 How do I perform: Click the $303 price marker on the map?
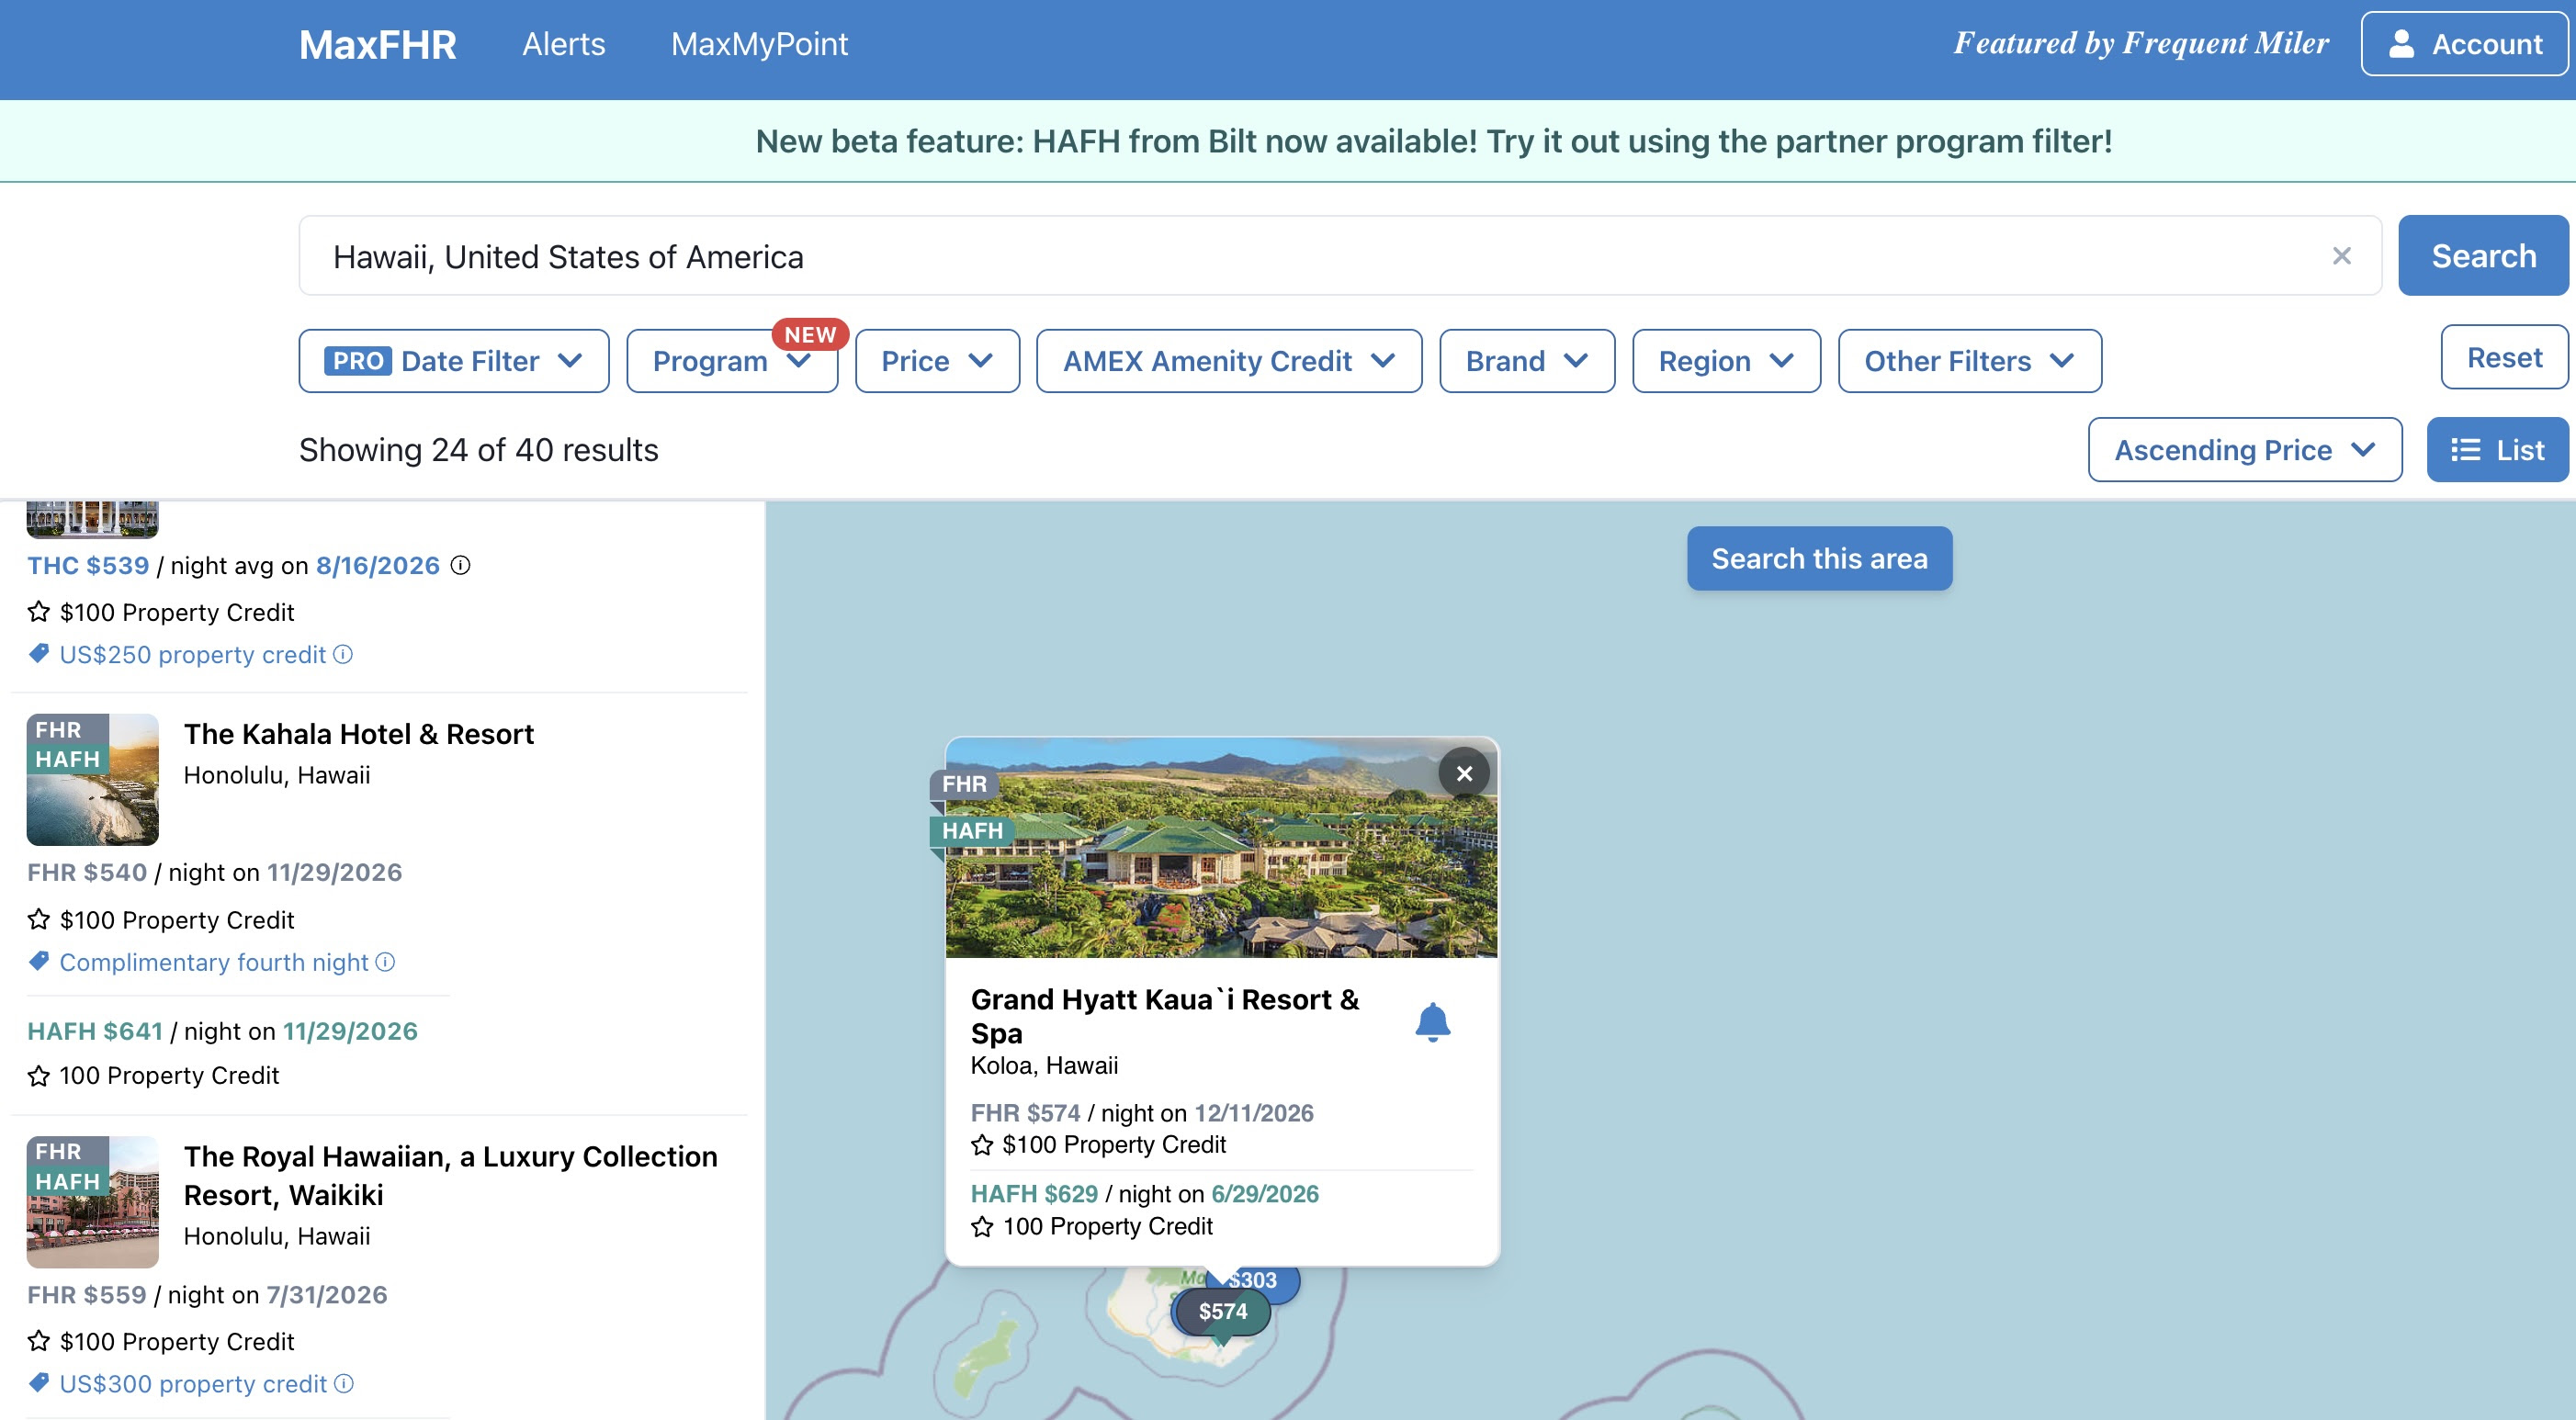click(1256, 1280)
